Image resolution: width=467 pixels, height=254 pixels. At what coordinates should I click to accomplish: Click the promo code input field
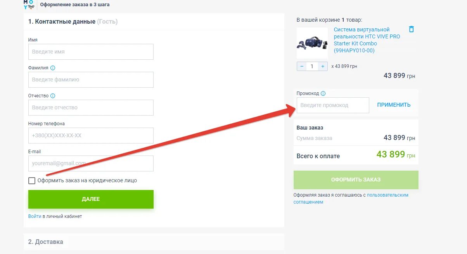tap(333, 105)
